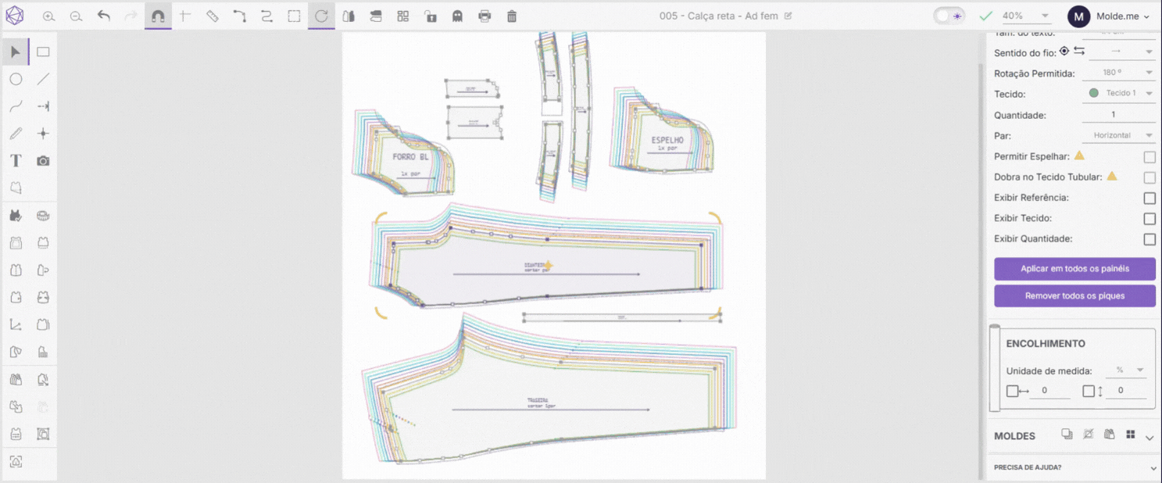Open the Rotação Permitida 180° dropdown

(1119, 73)
